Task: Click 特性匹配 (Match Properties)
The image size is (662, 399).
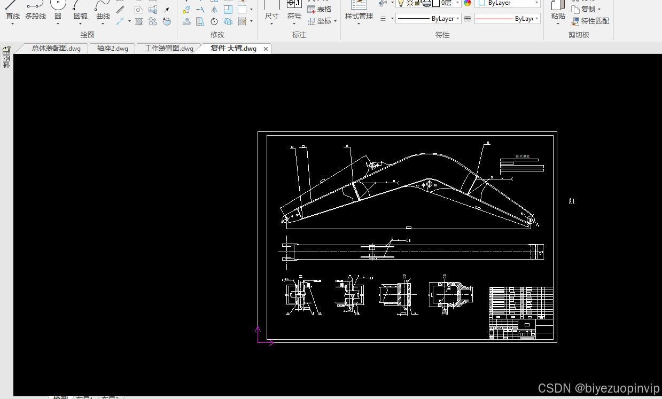Action: 590,21
